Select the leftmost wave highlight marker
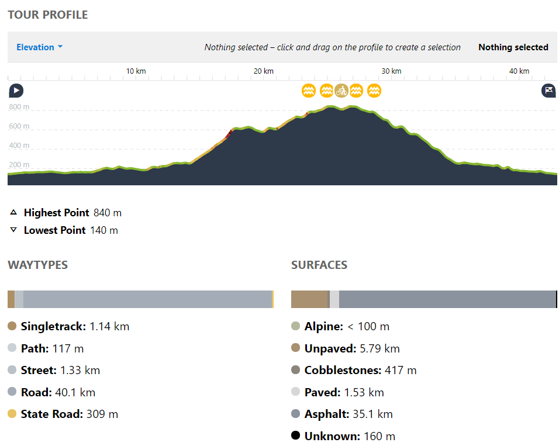Viewport: 559px width, 446px height. point(309,91)
